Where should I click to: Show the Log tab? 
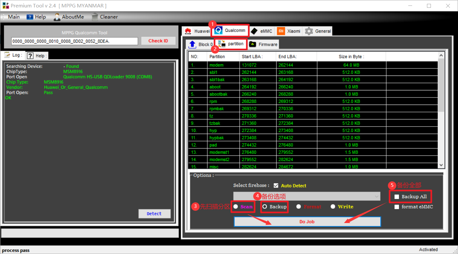13,55
